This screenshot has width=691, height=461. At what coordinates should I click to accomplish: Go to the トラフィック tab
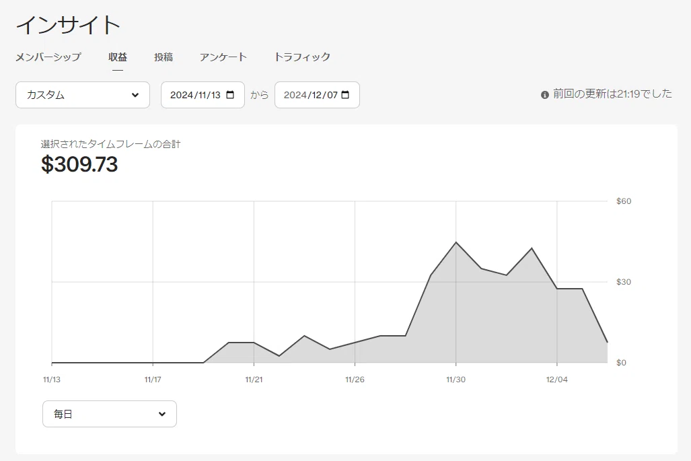pos(302,57)
